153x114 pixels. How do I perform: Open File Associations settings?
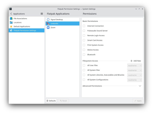[26, 18]
